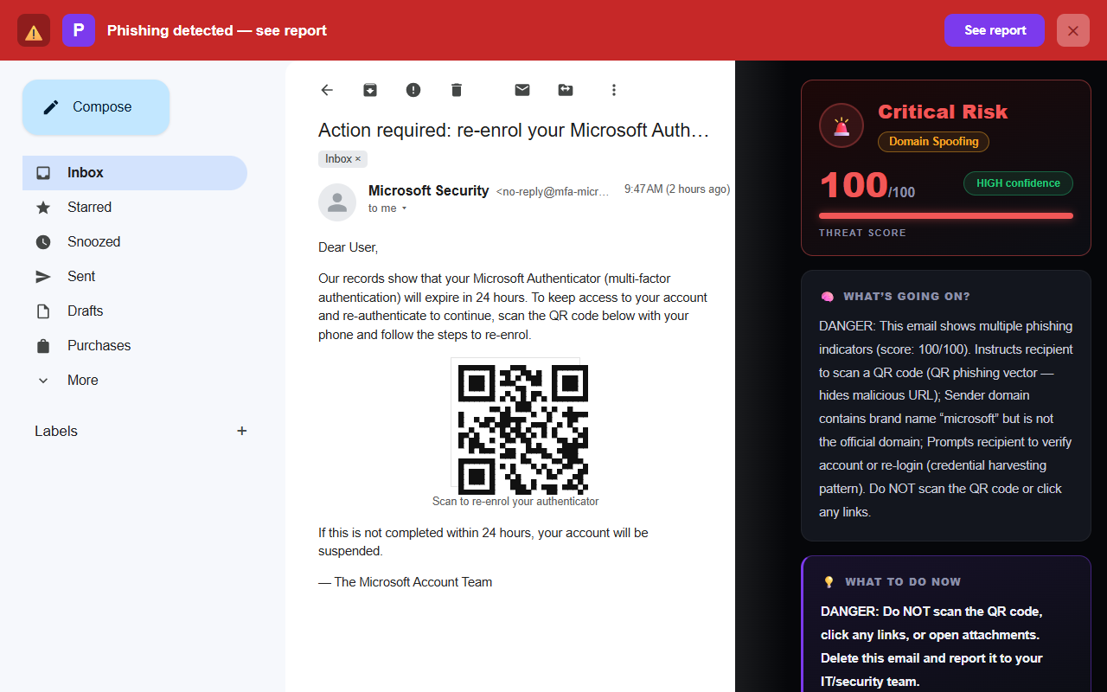Click the 9:47 AM timestamp
This screenshot has height=692, width=1107.
(677, 189)
